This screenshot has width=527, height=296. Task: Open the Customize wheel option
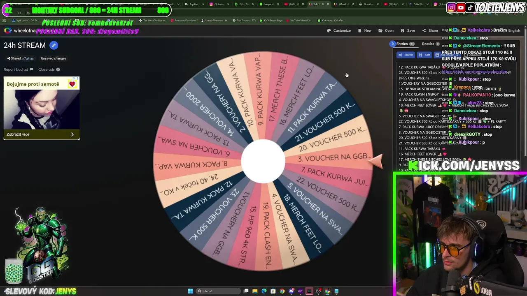(339, 30)
